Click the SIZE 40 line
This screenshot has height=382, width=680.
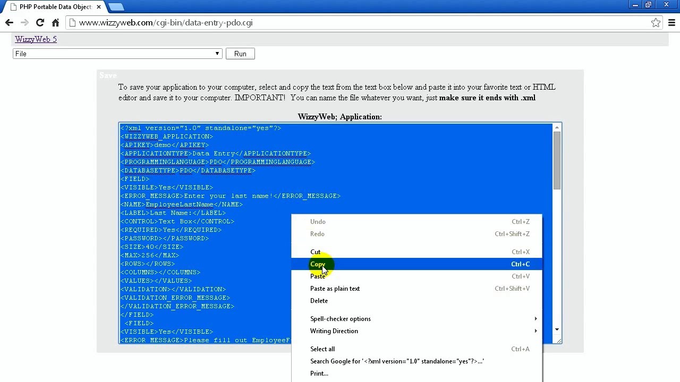tap(152, 247)
